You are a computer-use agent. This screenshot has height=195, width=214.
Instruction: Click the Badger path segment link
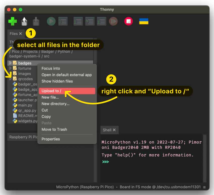pyautogui.click(x=48, y=52)
